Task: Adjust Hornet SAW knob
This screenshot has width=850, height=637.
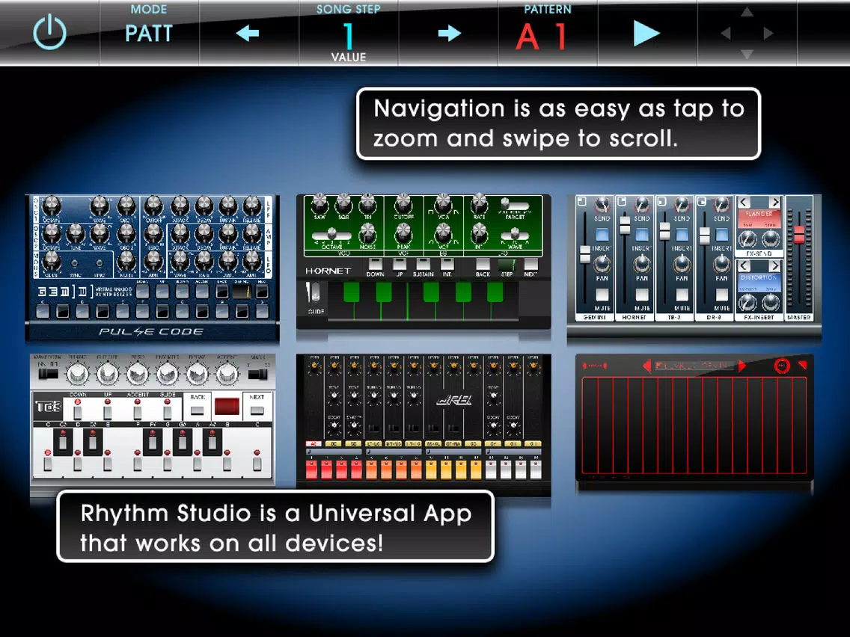Action: pos(319,205)
